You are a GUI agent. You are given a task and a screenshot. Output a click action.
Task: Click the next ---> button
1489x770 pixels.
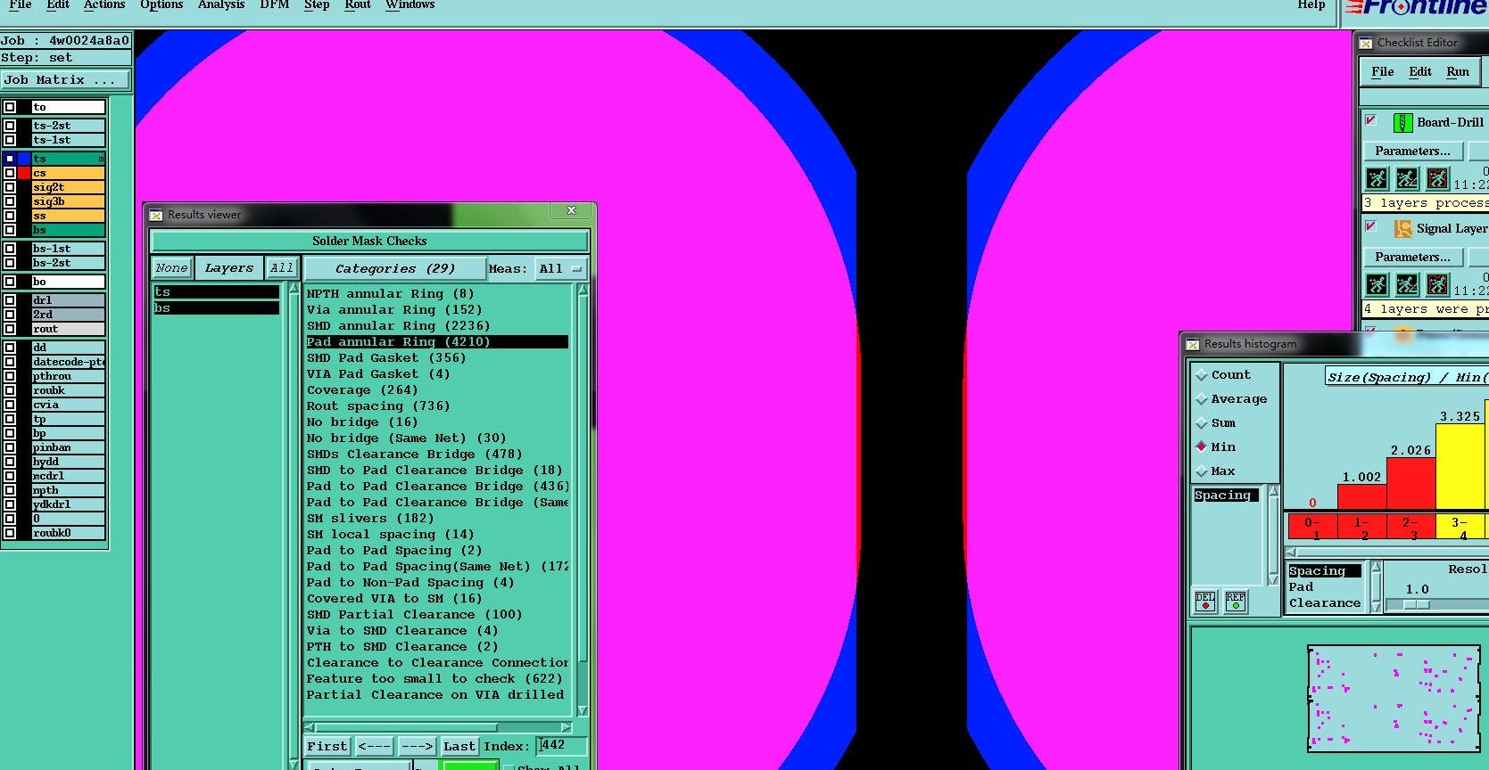pos(417,747)
